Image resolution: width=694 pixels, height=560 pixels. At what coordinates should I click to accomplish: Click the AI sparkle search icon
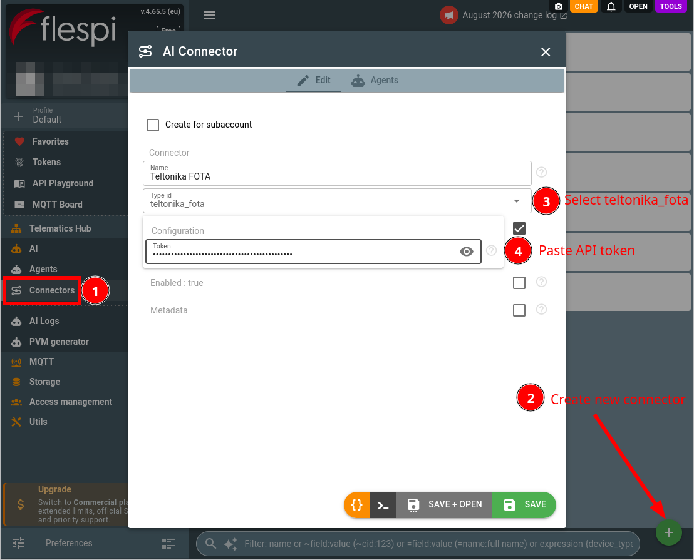[x=230, y=544]
